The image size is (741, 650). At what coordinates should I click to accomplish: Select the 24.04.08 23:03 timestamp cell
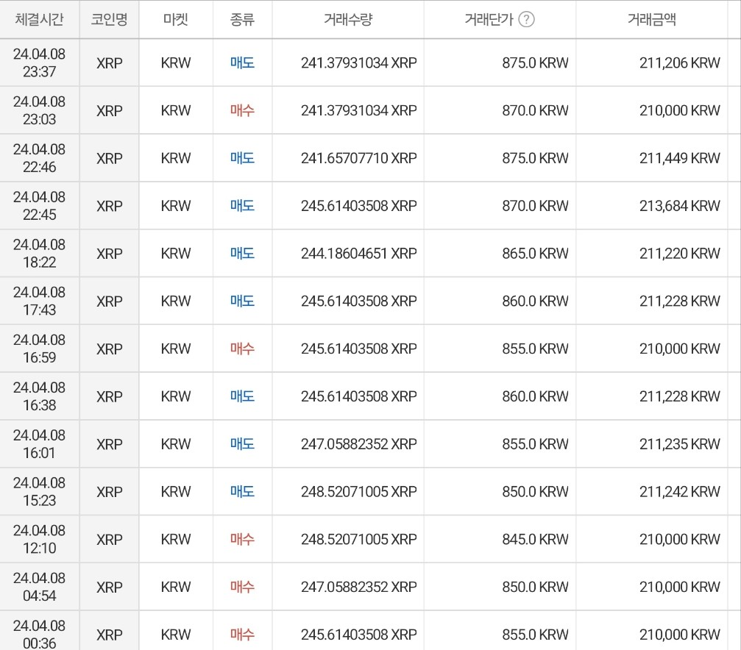[x=39, y=110]
